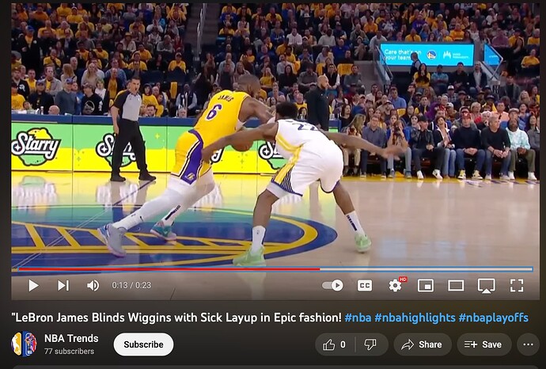Open the Share dialog
The width and height of the screenshot is (546, 369).
[x=423, y=344]
